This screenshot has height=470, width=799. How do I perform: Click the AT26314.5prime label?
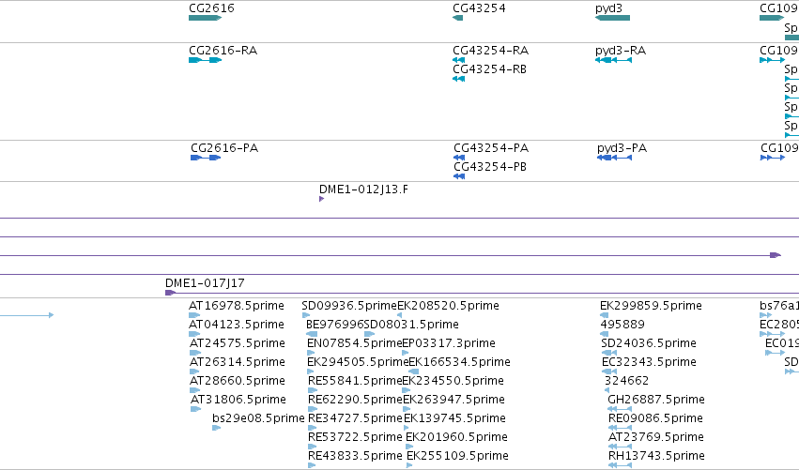tap(237, 362)
